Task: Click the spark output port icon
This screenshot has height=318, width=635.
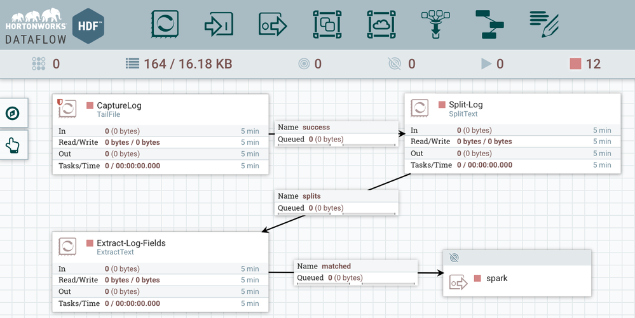Action: coord(458,282)
